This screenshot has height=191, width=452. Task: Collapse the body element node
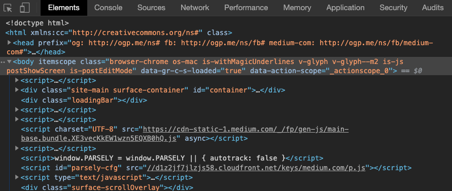(x=10, y=62)
